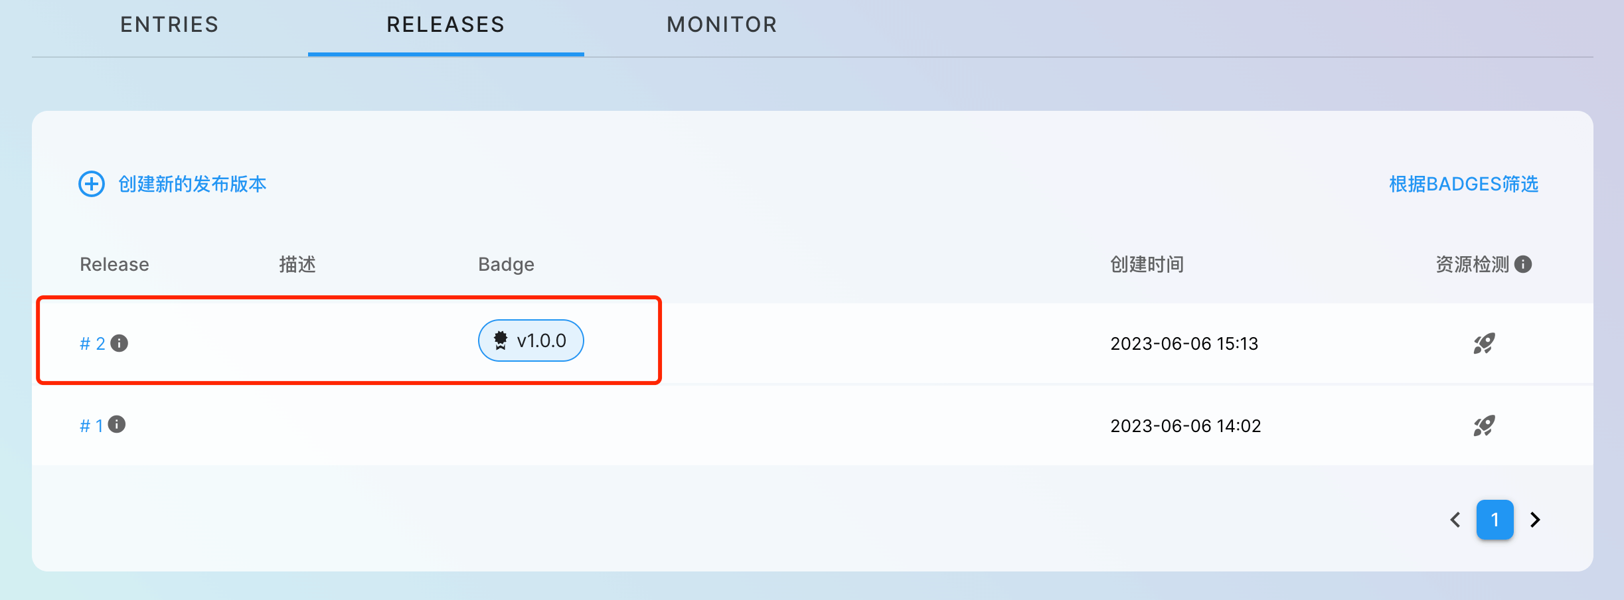
Task: Switch to the ENTRIES tab
Action: (x=169, y=25)
